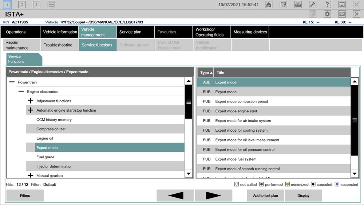Open the settings gear icon
The height and width of the screenshot is (205, 364).
pyautogui.click(x=327, y=14)
